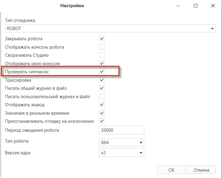Open the Тип отладчика ROBOT dropdown

pos(110,29)
